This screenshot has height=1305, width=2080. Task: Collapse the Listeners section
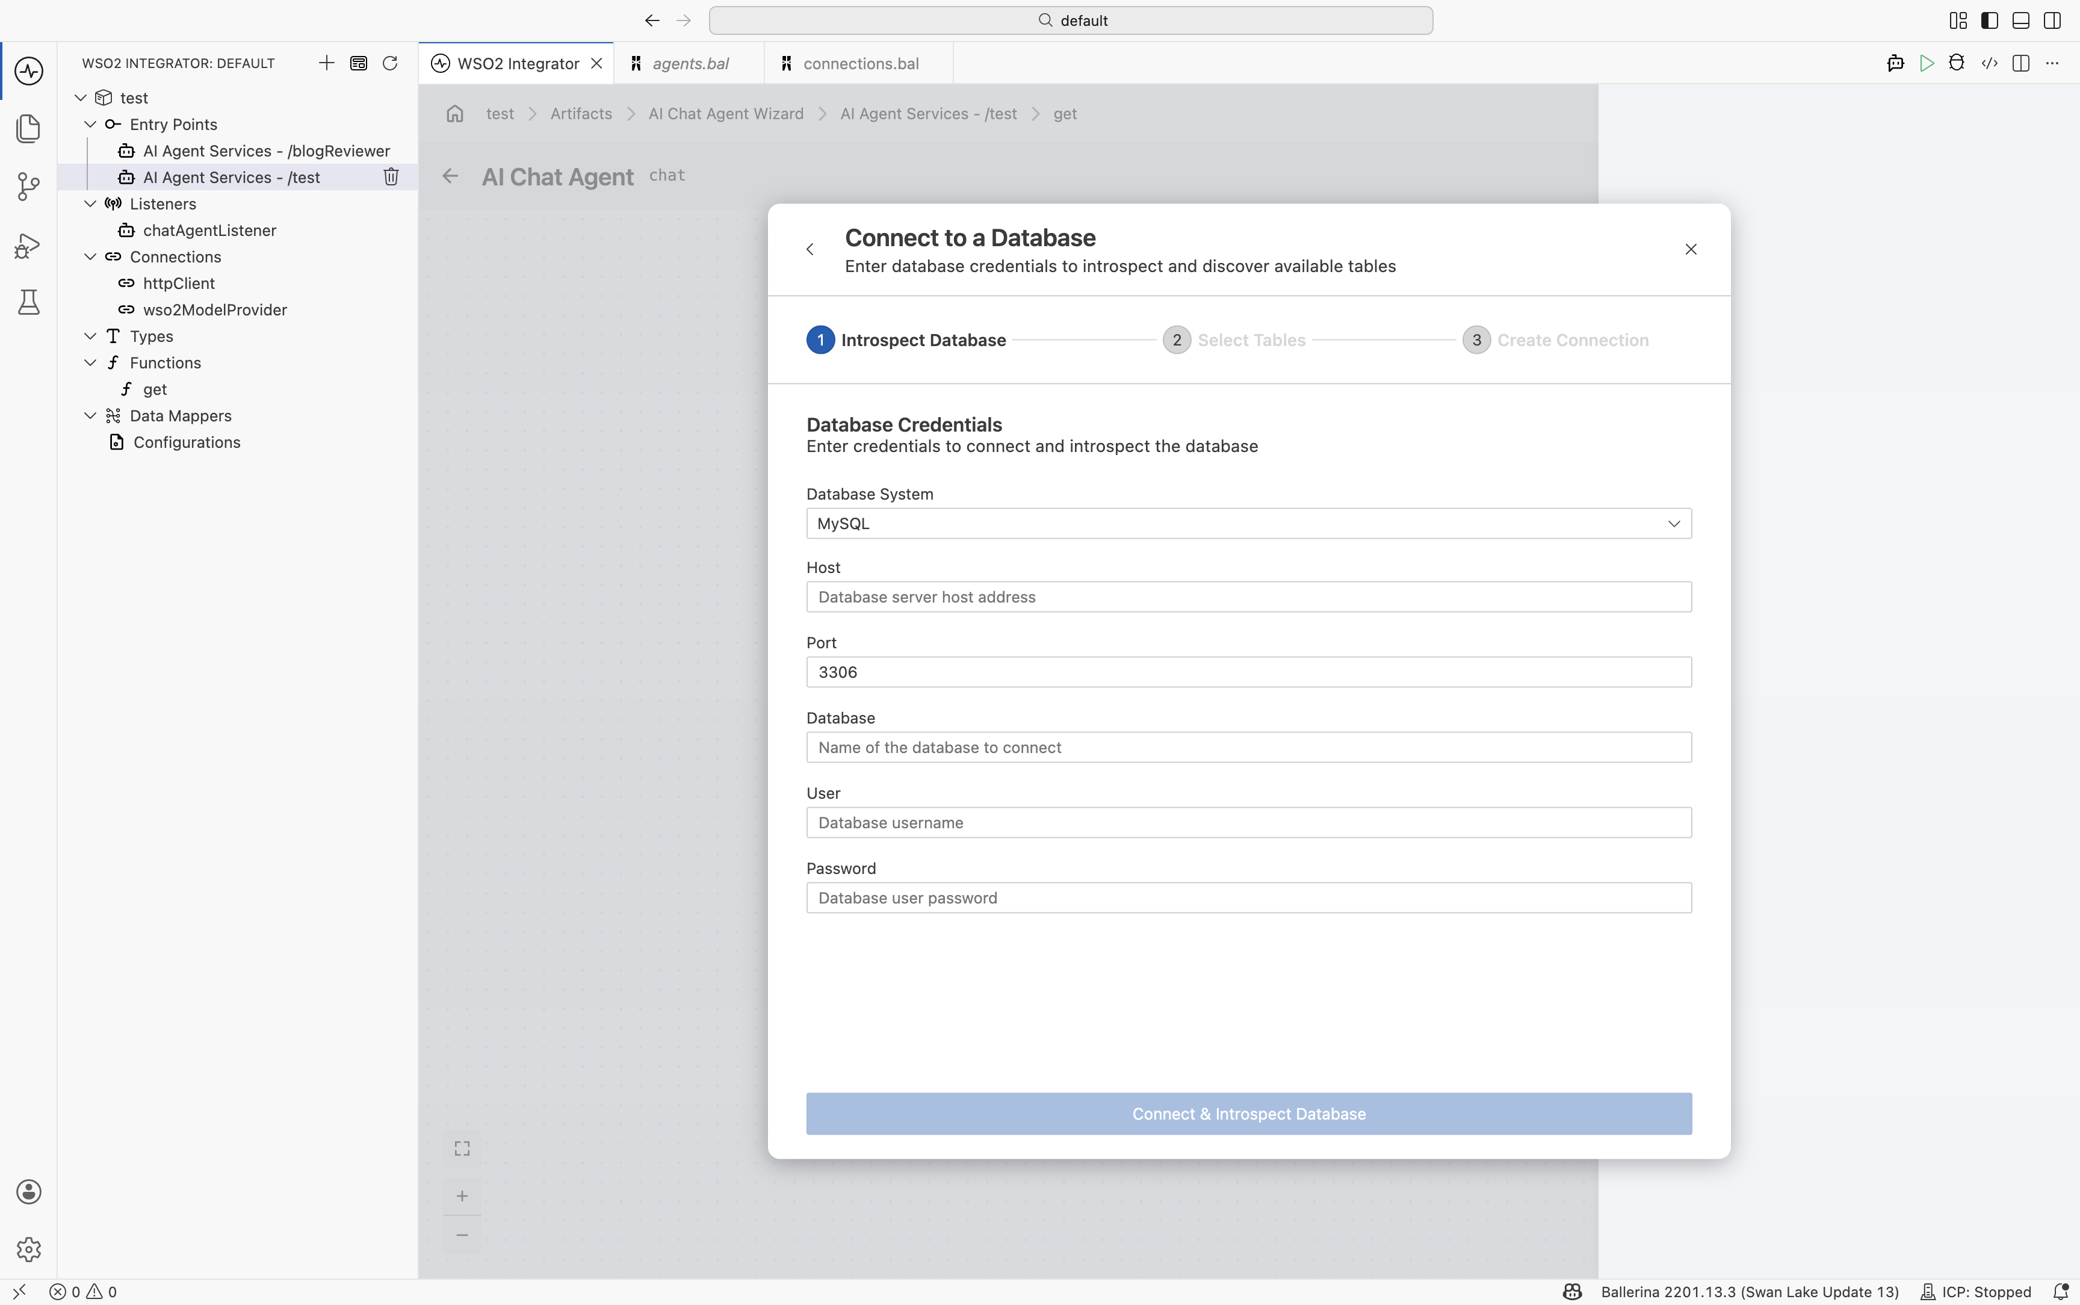pos(91,203)
